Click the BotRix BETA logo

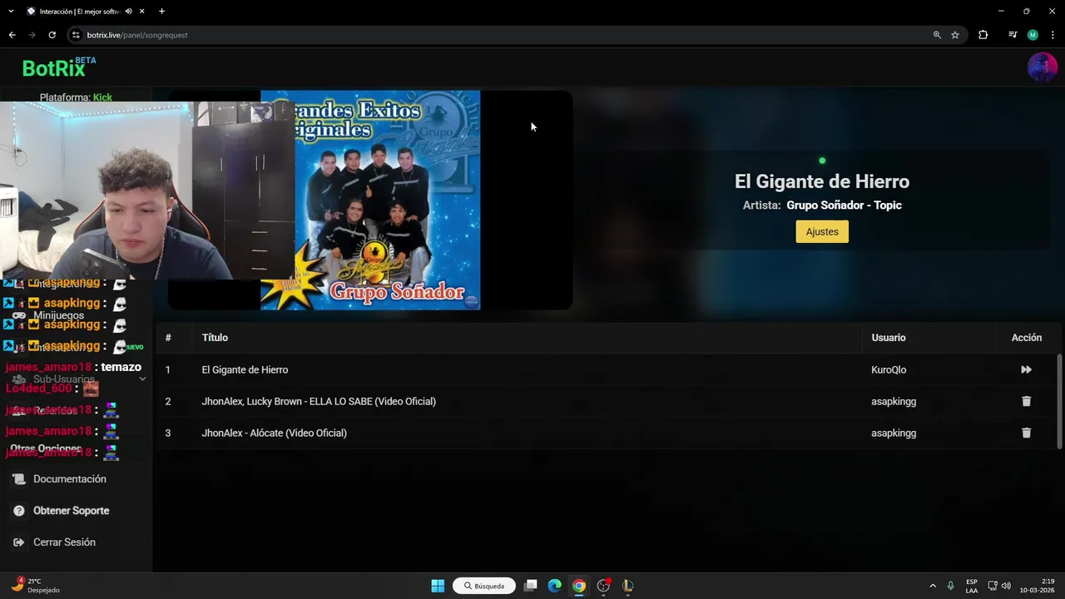click(x=59, y=67)
